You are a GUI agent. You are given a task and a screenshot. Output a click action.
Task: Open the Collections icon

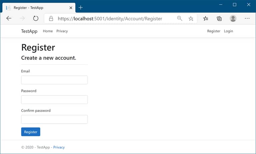(219, 19)
